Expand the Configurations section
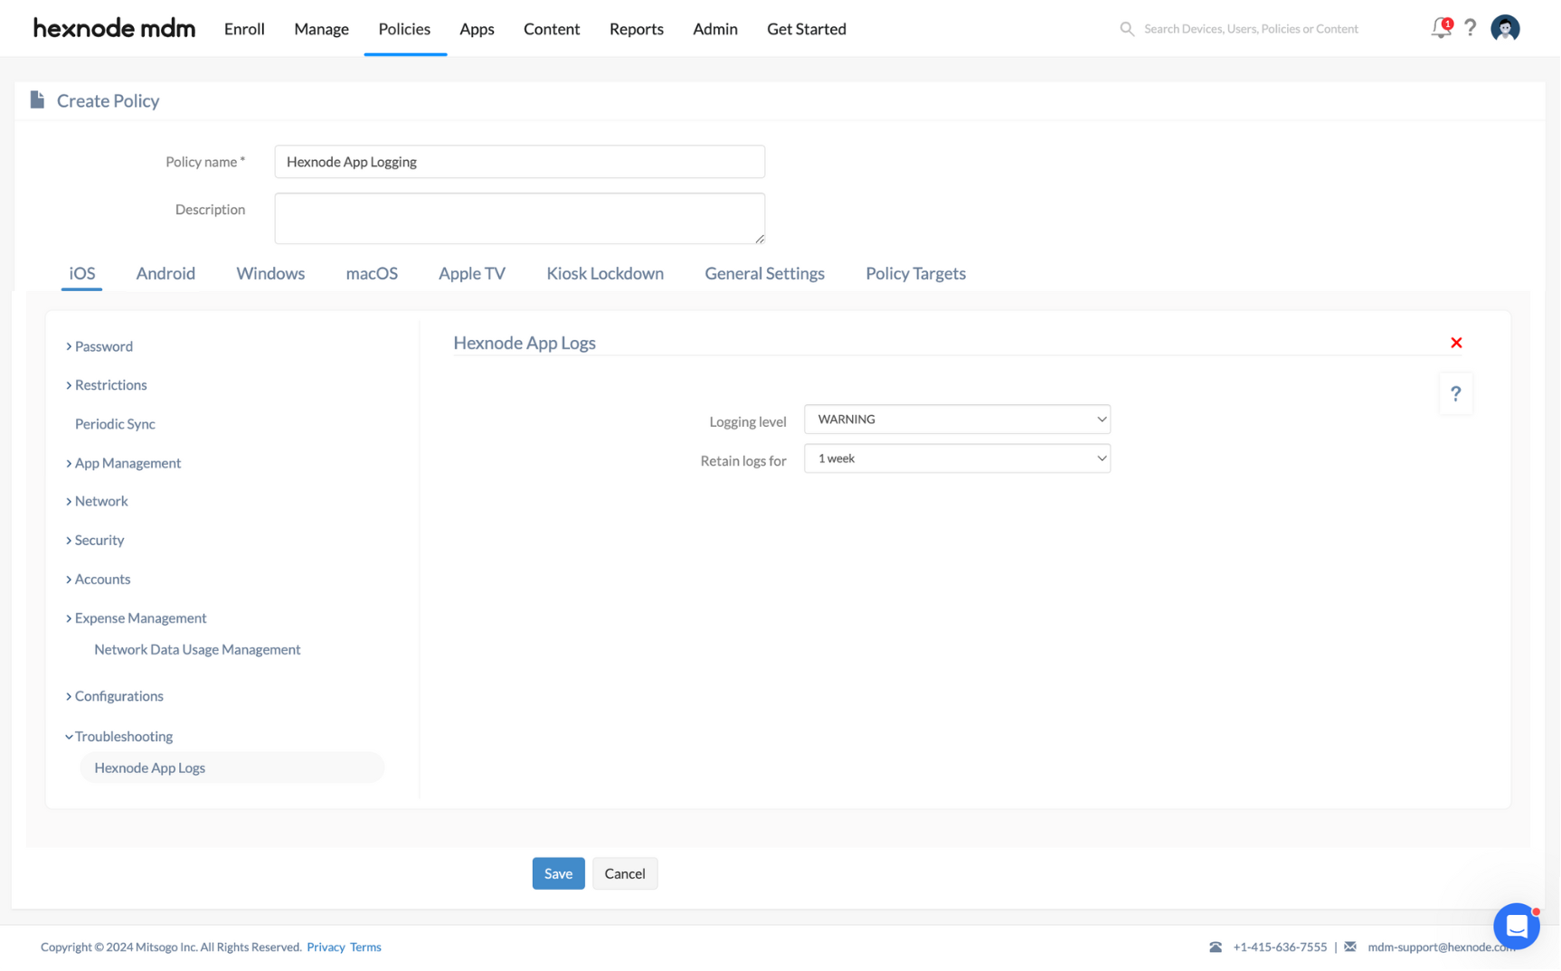This screenshot has height=971, width=1561. coord(114,696)
